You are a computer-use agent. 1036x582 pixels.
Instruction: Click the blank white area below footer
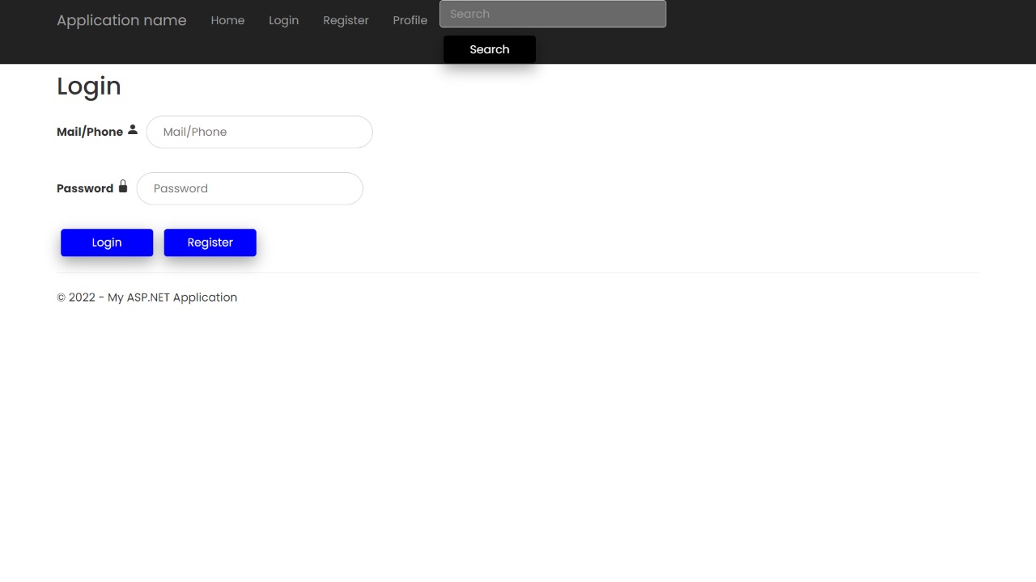tap(518, 445)
